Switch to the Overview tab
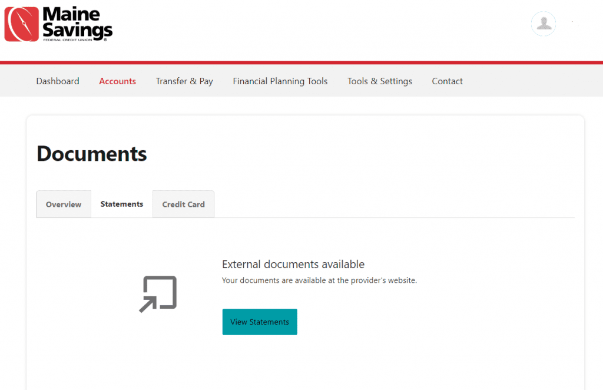The width and height of the screenshot is (603, 390). point(63,204)
